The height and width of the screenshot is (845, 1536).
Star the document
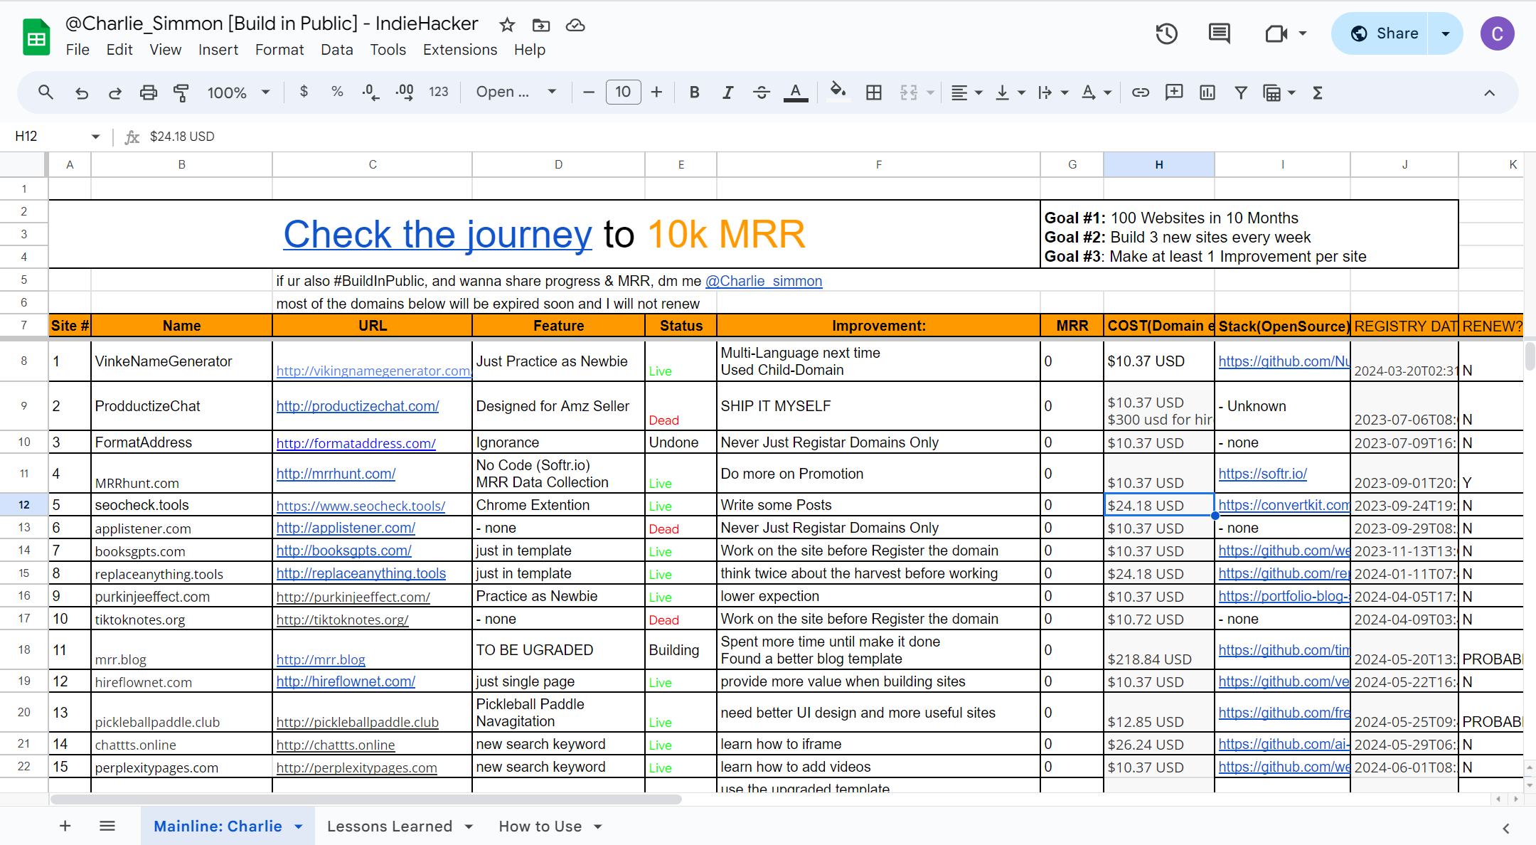click(x=507, y=26)
